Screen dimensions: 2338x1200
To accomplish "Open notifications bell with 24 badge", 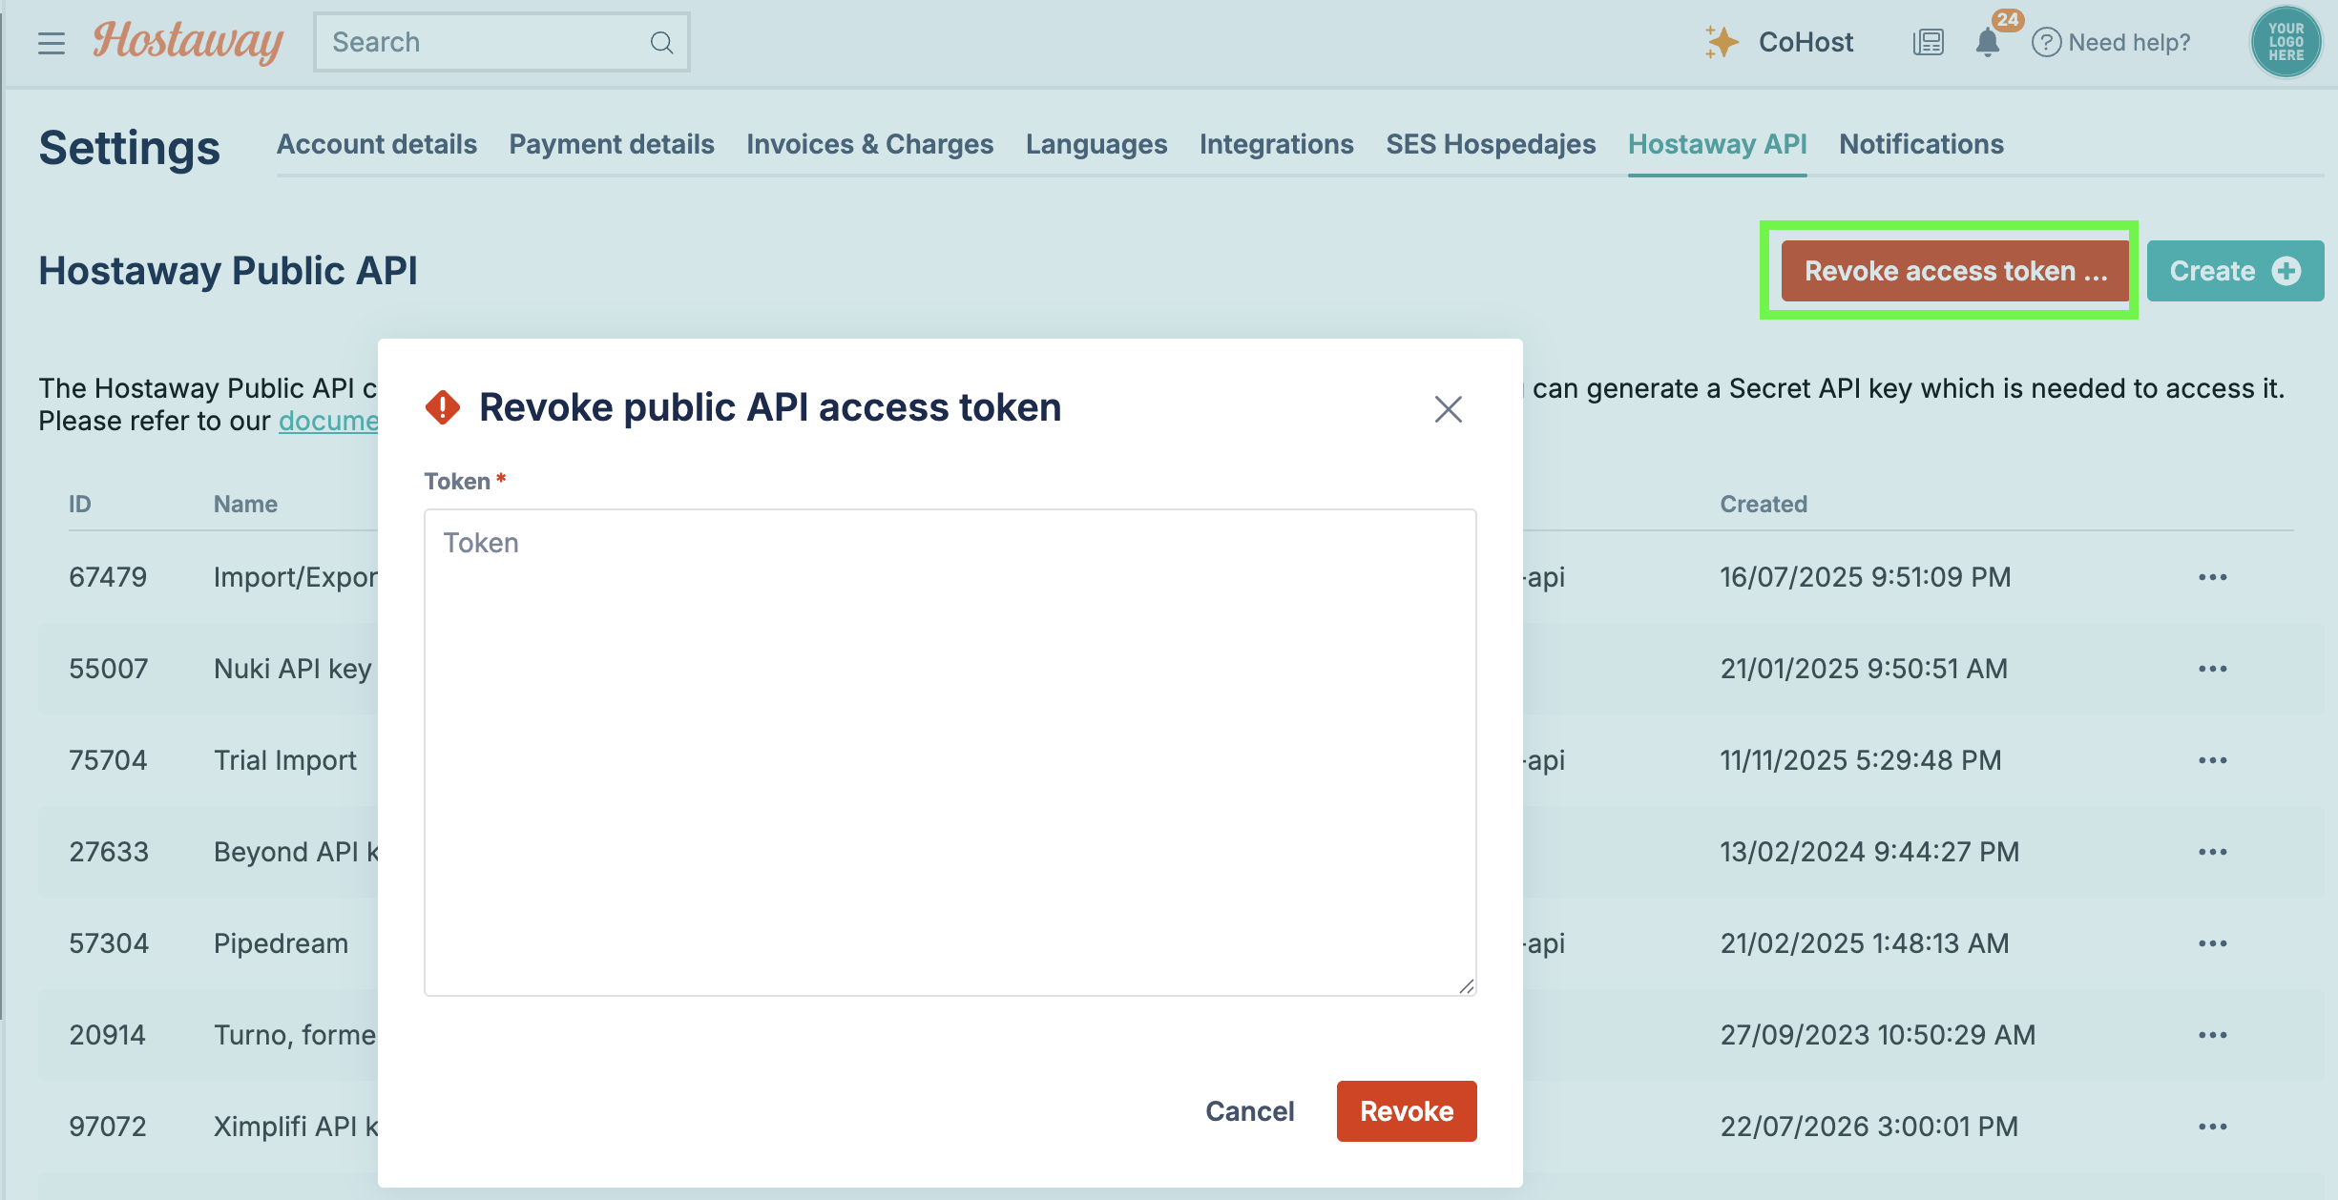I will [x=1988, y=42].
